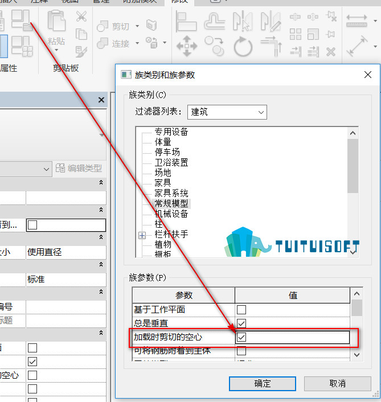Select Trim/Extend to Corner tool

(x=271, y=46)
